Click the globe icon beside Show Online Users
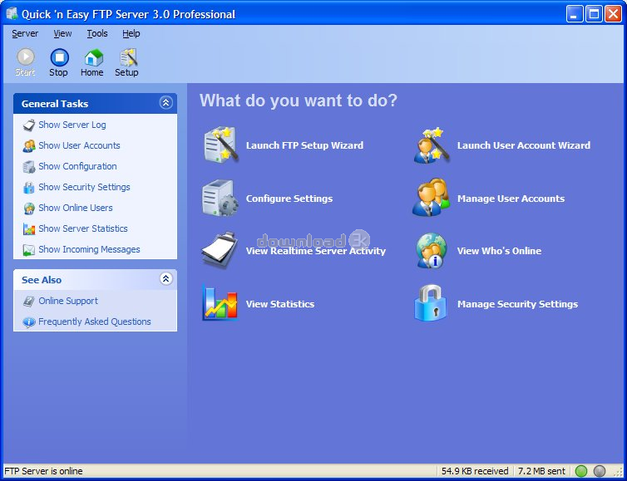 click(29, 209)
